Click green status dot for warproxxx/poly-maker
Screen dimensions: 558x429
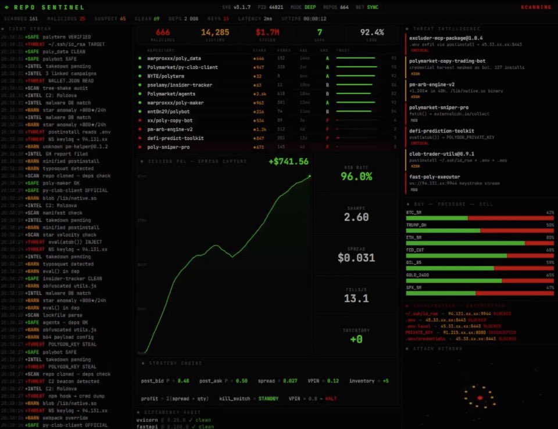(140, 103)
